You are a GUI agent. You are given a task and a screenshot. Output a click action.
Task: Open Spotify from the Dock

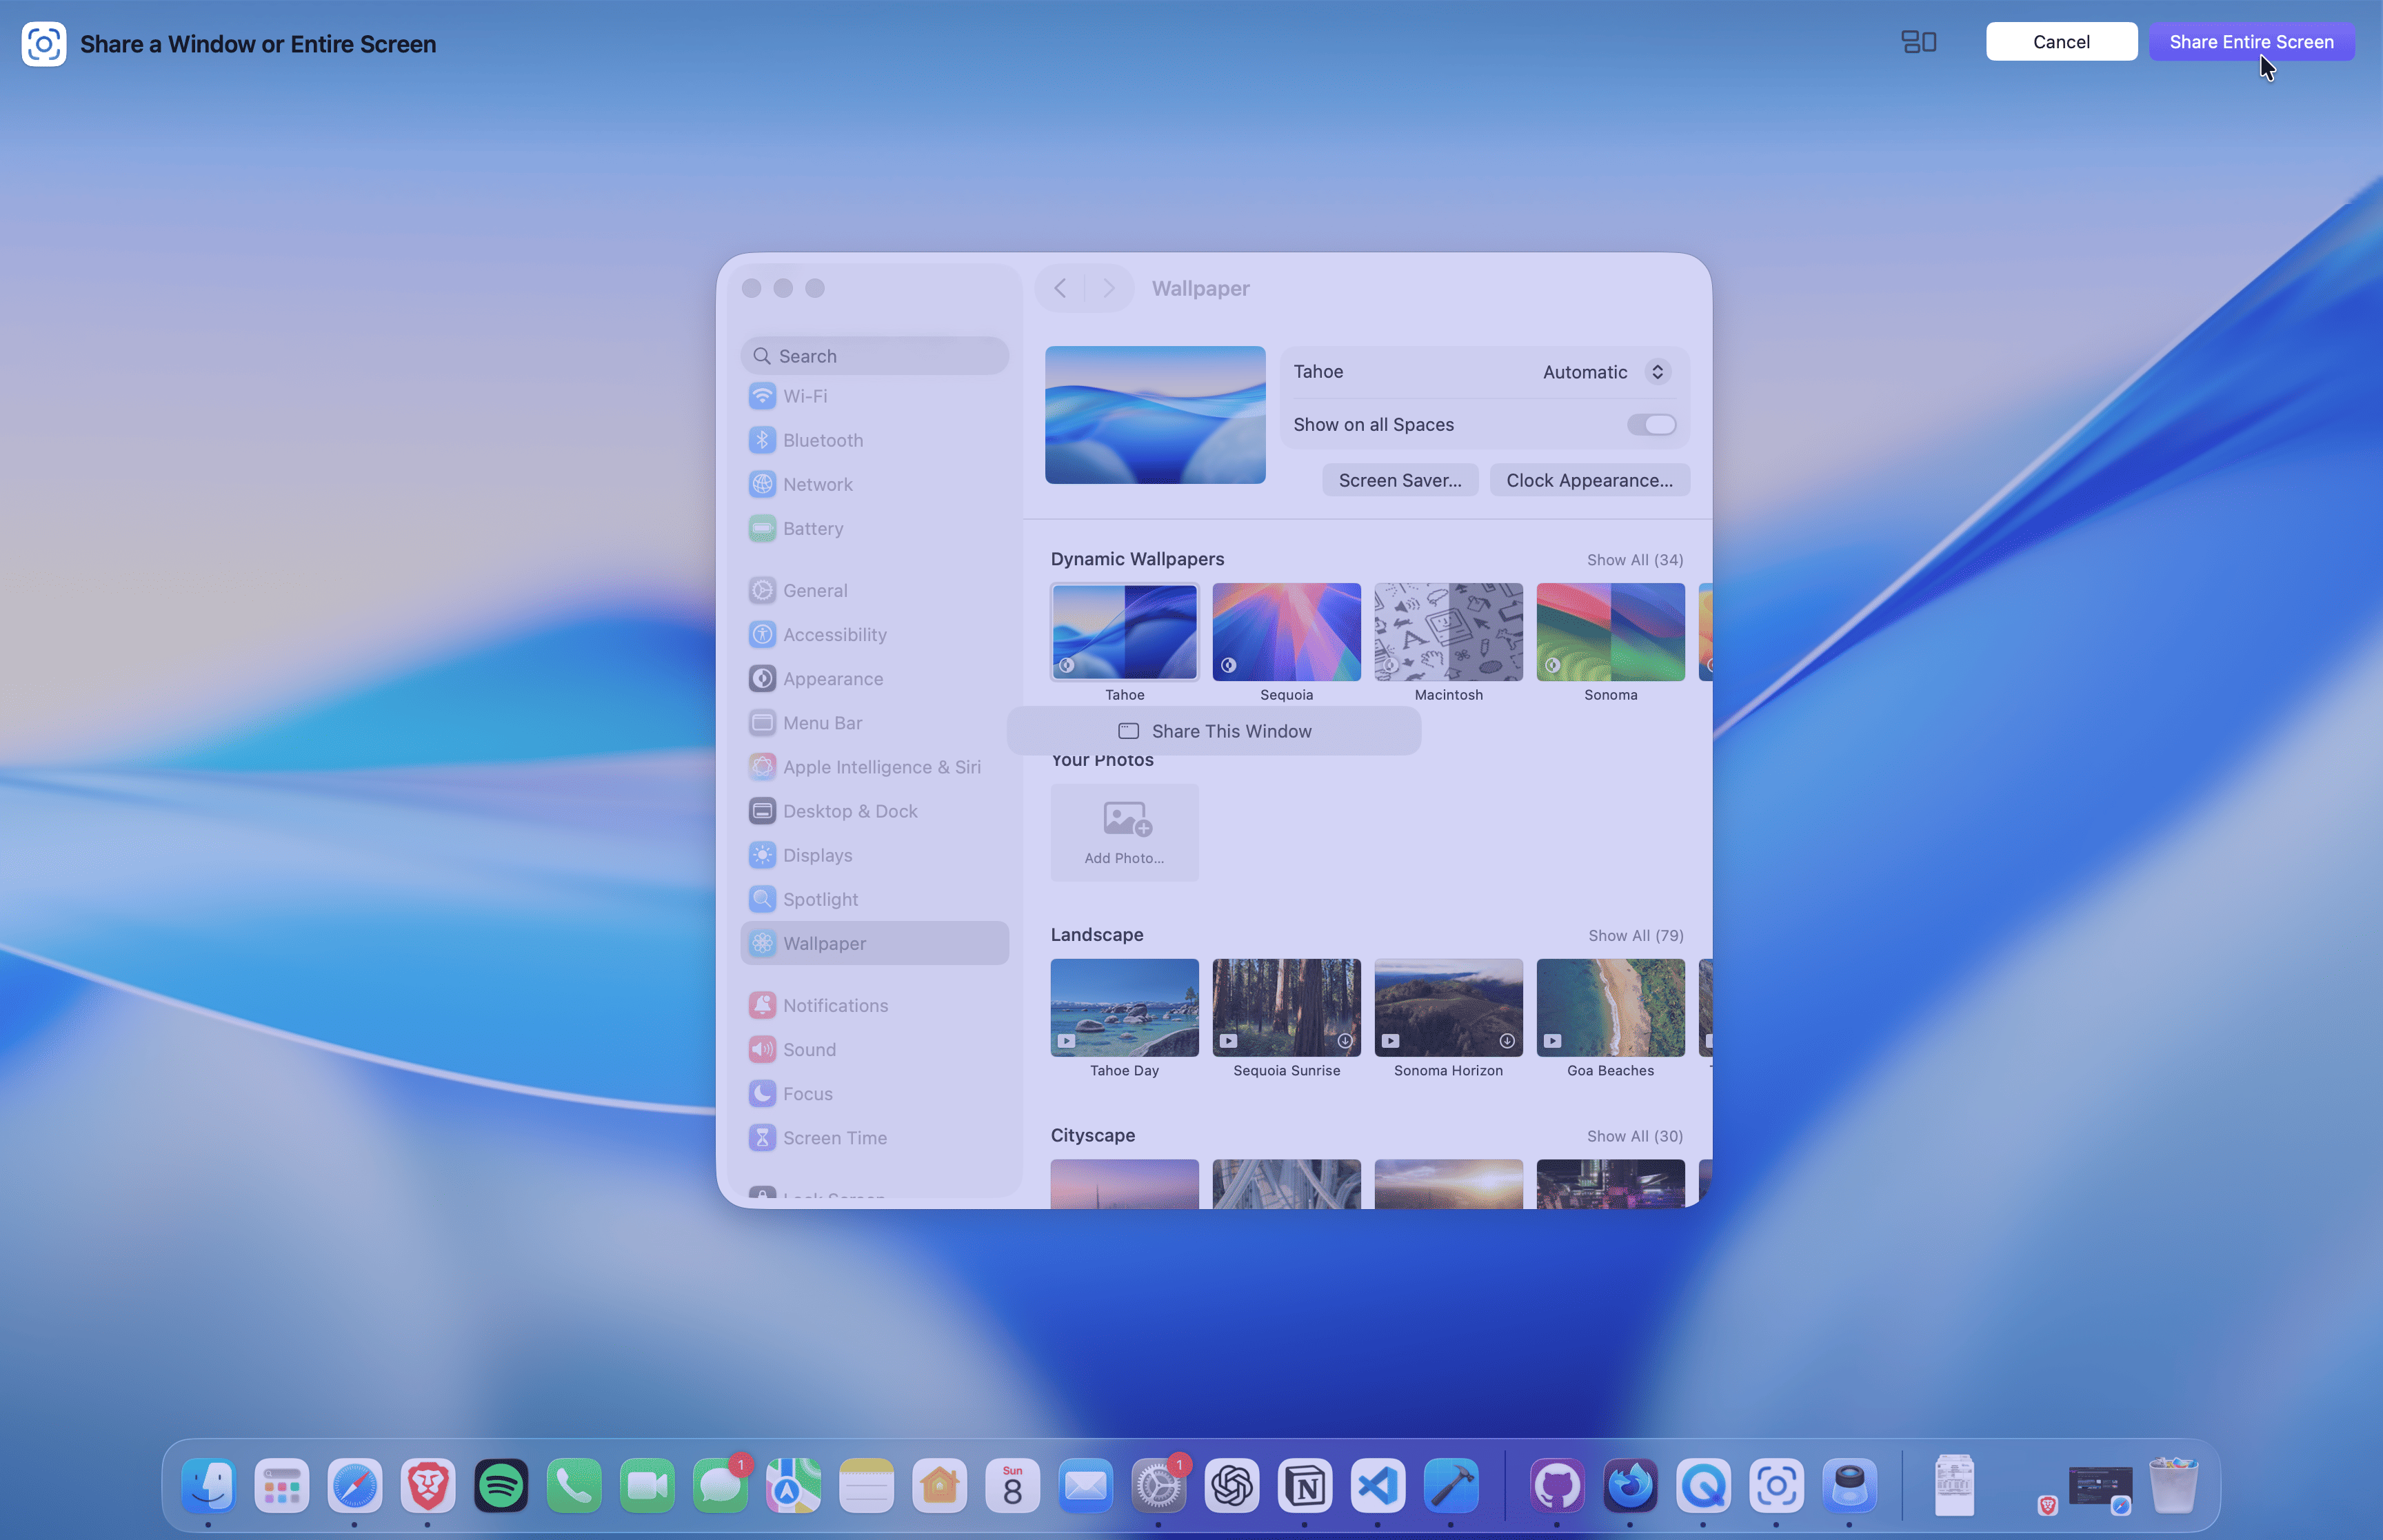500,1486
